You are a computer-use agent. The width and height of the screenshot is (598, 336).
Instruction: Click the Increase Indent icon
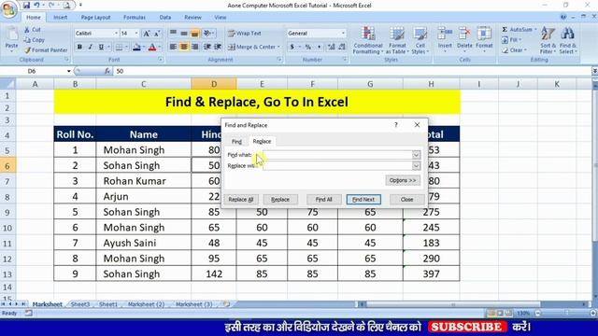coord(218,47)
